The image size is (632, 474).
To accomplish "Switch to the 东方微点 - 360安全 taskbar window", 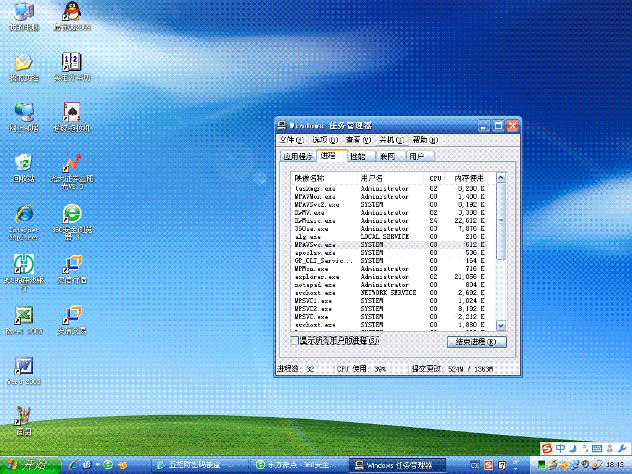I will (x=297, y=465).
